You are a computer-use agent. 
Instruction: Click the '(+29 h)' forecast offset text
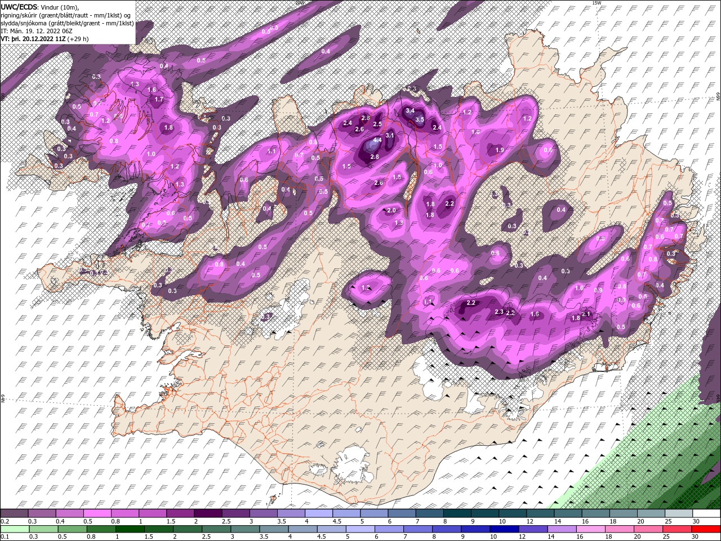(x=78, y=39)
